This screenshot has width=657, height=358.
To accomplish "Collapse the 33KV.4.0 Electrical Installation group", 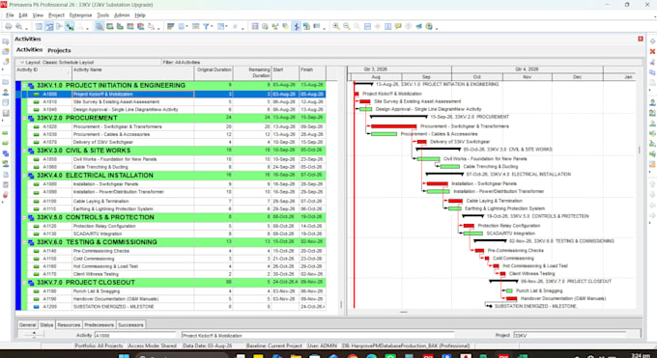I will 24,176.
